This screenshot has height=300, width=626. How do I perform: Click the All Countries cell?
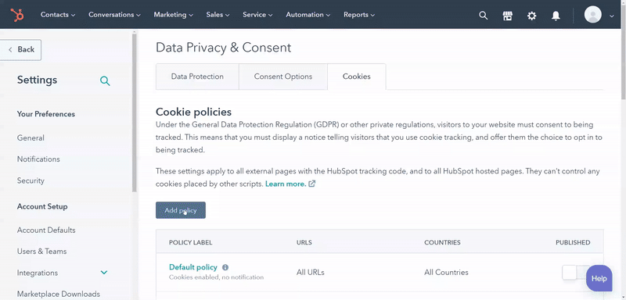tap(446, 273)
